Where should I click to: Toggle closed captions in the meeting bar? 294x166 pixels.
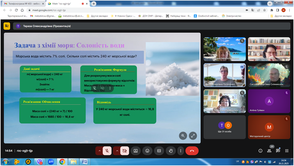tap(159, 151)
